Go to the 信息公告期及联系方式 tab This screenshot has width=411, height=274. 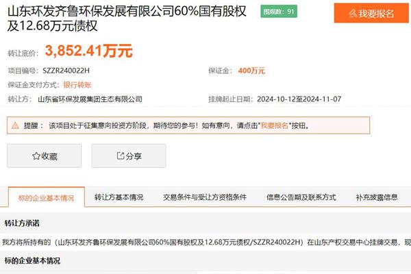[301, 197]
